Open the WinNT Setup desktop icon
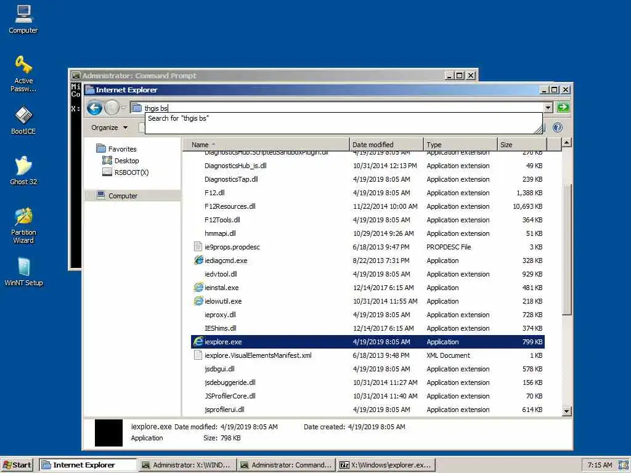This screenshot has height=473, width=631. (23, 272)
